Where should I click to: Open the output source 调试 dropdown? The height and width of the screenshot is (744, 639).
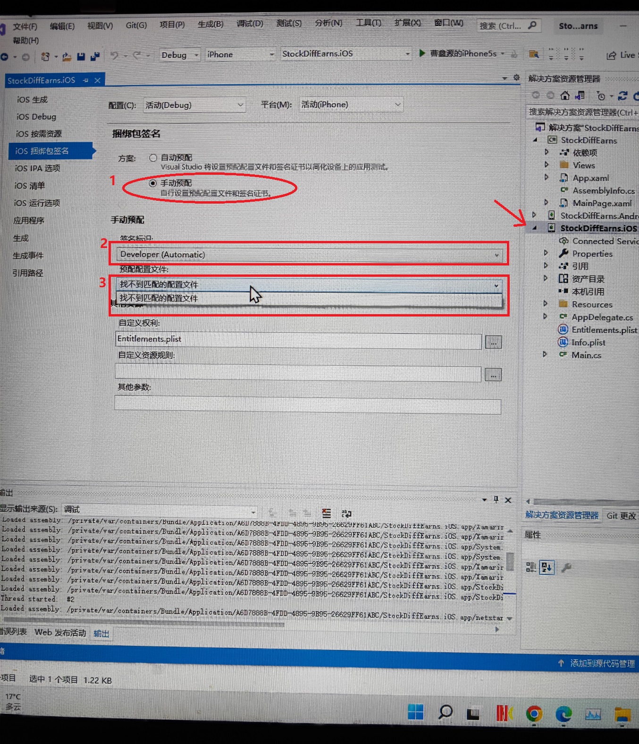tap(160, 509)
